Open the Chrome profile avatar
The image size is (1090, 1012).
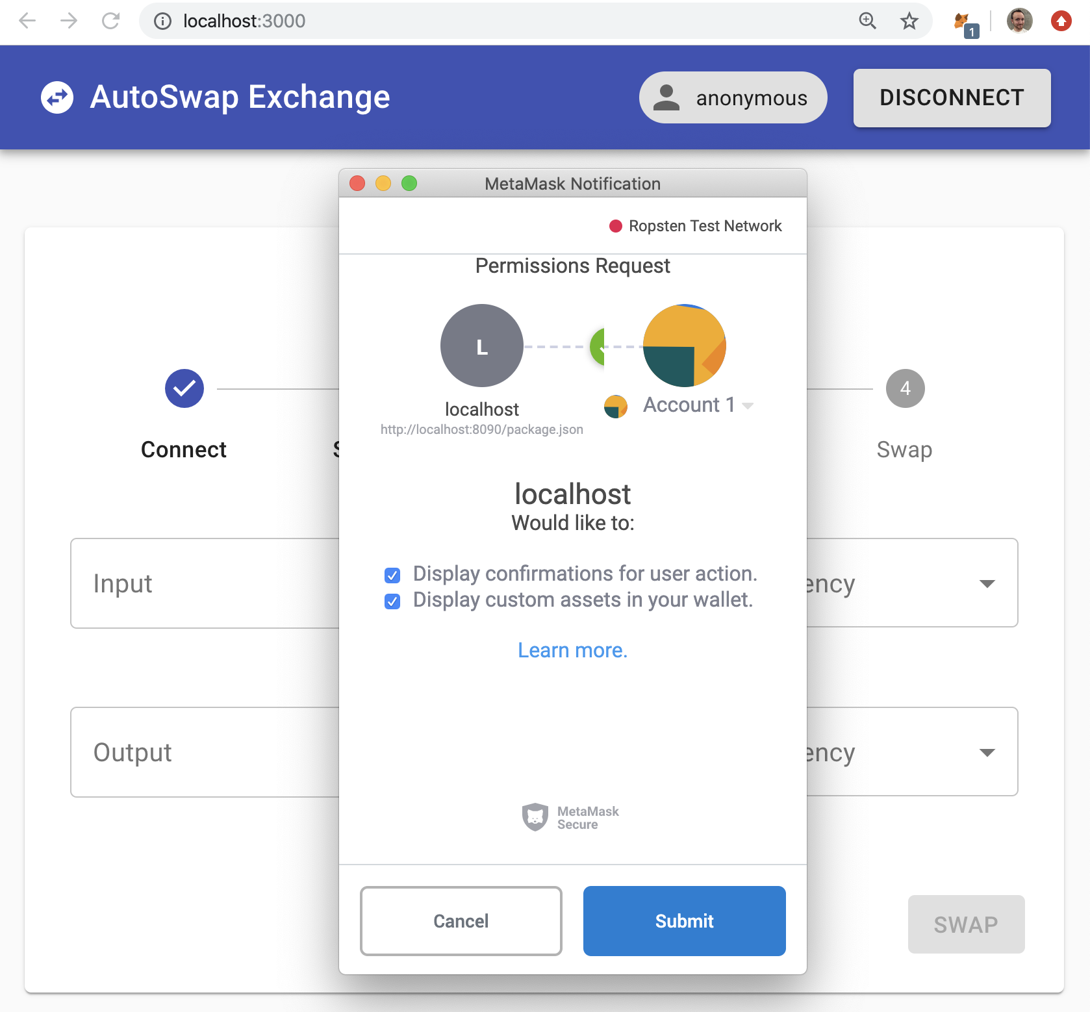[1020, 21]
